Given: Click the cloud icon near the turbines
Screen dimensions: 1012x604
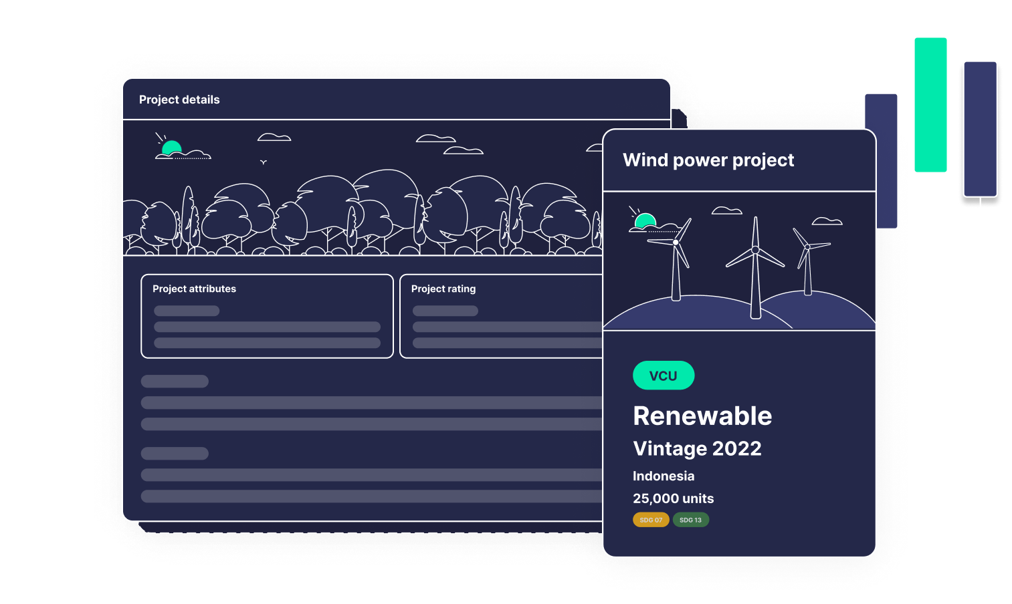Looking at the screenshot, I should tap(726, 209).
